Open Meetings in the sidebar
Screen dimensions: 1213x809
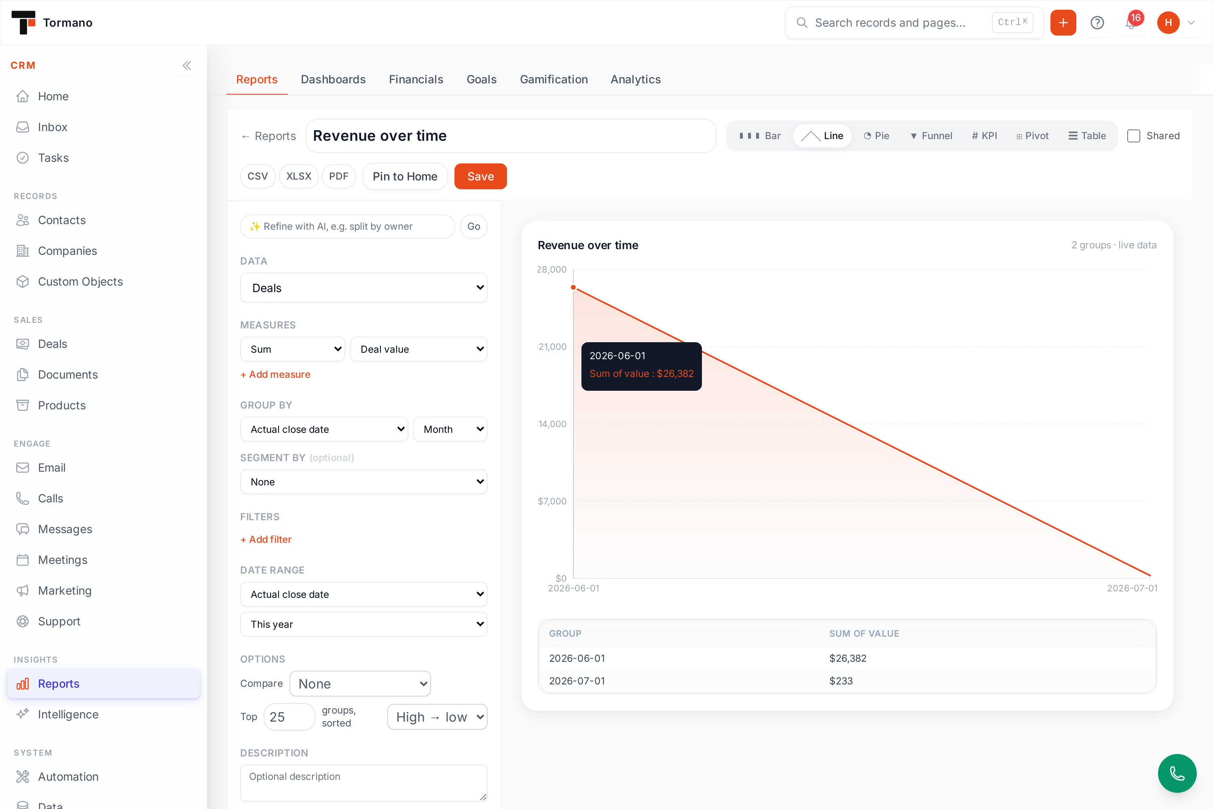tap(103, 560)
